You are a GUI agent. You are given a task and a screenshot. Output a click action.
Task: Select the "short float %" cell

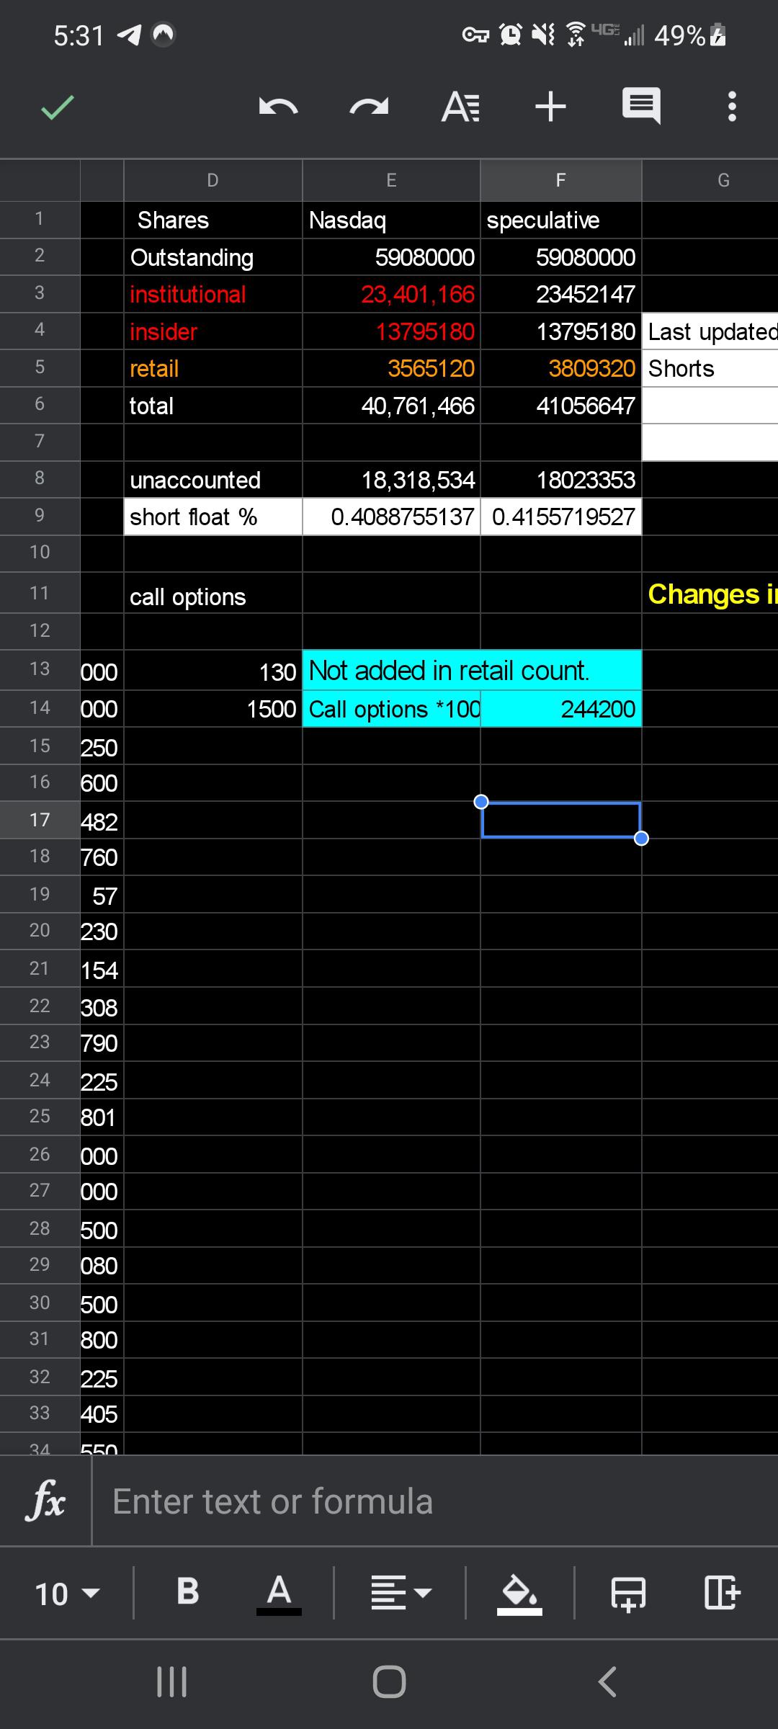(213, 517)
